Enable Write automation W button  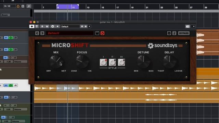pos(47,26)
